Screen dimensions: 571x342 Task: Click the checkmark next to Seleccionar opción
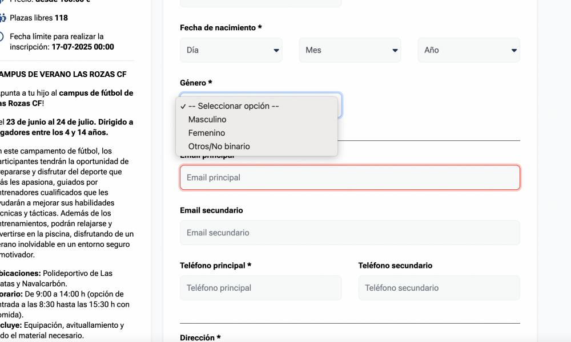pos(183,106)
